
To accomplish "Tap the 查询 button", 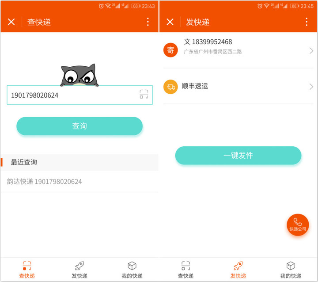I will tap(79, 126).
